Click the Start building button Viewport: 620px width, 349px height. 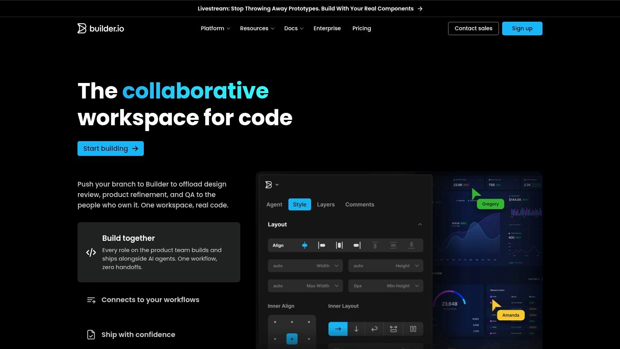coord(110,149)
